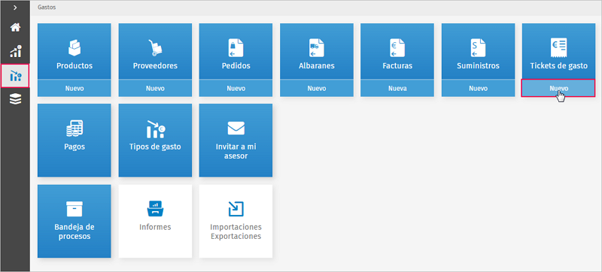Open the Albaranes truck document icon
Viewport: 602px width, 272px height.
tap(317, 47)
